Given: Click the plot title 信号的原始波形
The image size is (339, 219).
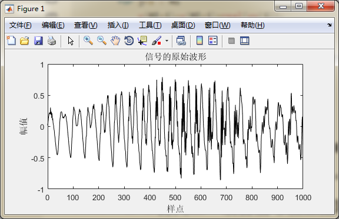Looking at the screenshot, I should tap(175, 57).
